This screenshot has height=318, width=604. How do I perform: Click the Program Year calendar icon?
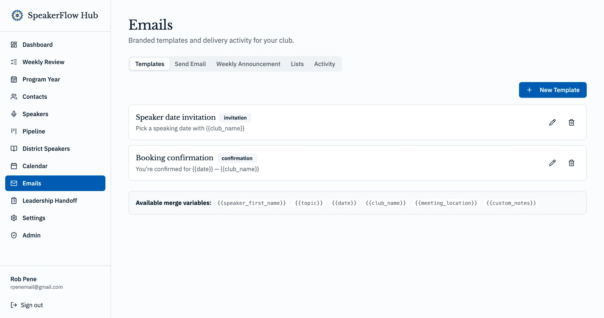14,79
